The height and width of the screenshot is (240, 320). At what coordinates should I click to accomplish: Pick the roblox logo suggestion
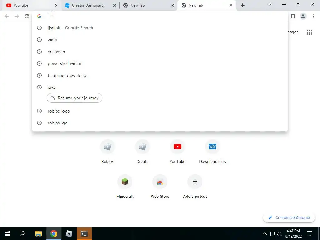pos(160,111)
